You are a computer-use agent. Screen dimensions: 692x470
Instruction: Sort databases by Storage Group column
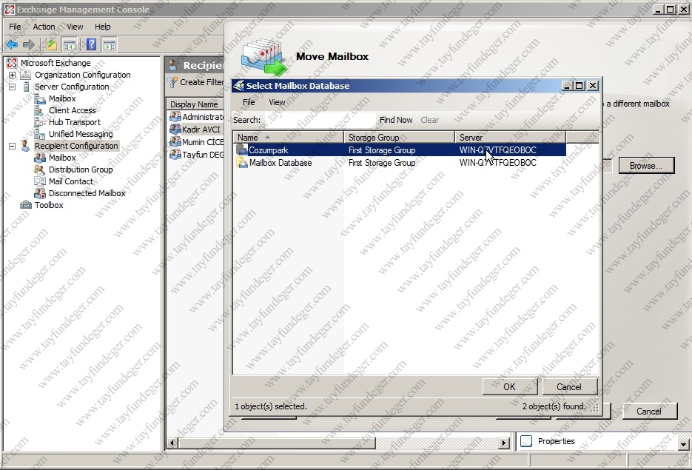[400, 138]
